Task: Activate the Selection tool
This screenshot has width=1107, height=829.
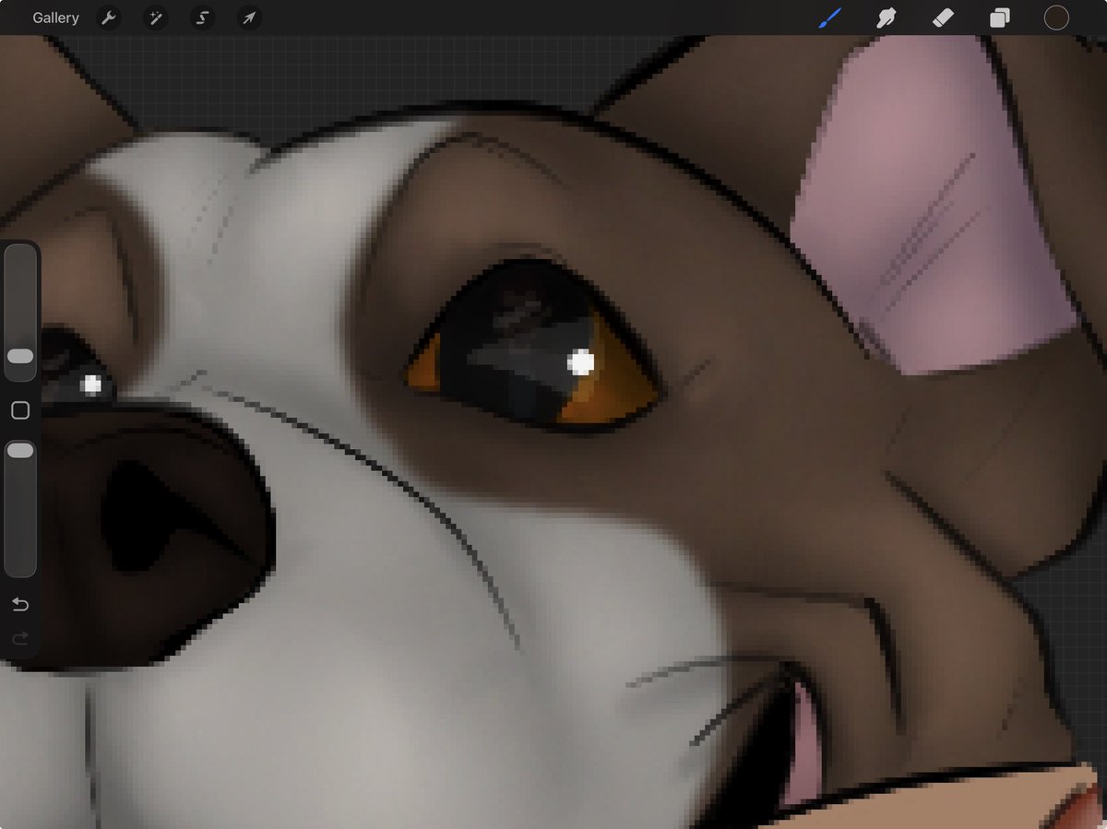Action: [x=202, y=18]
